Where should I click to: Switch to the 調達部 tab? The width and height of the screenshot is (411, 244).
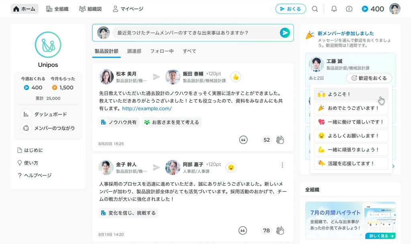click(x=134, y=51)
